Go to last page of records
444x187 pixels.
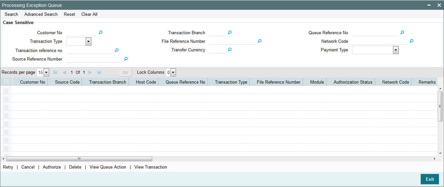[99, 72]
